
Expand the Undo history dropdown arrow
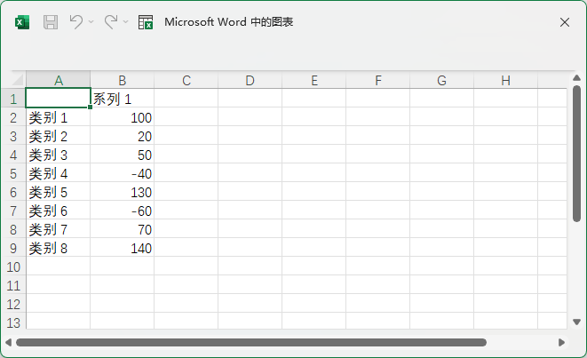[x=91, y=22]
